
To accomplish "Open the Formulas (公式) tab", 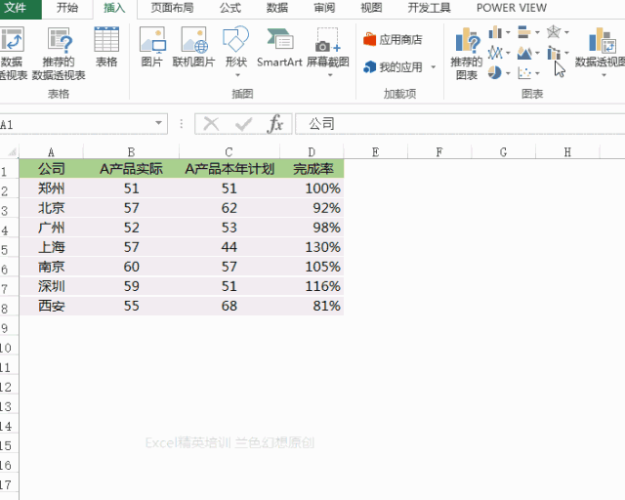I will pyautogui.click(x=230, y=8).
